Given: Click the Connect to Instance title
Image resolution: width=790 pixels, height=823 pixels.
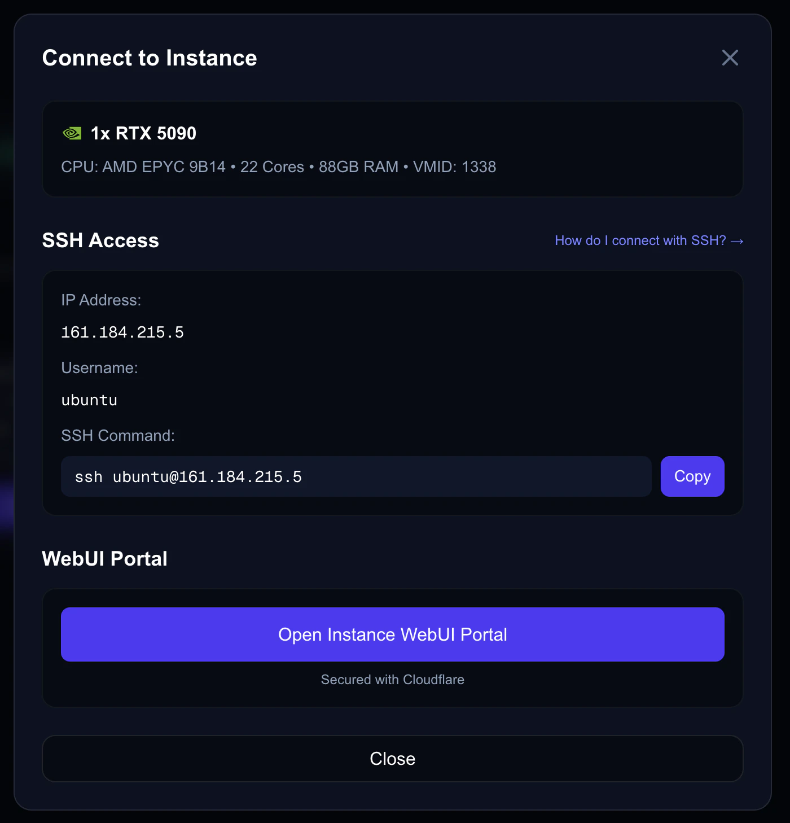Looking at the screenshot, I should (x=150, y=58).
